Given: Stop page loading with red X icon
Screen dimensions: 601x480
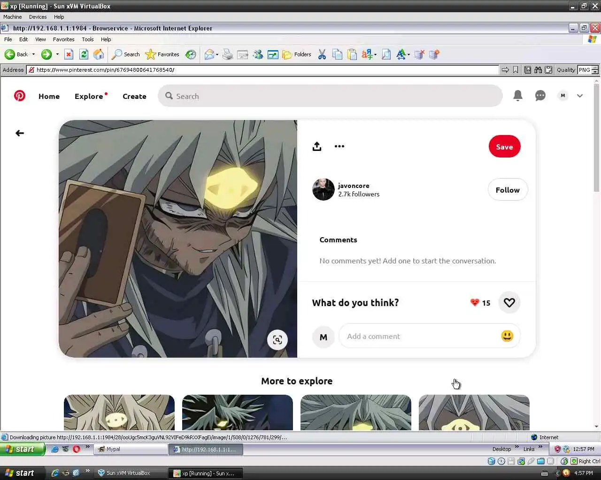Looking at the screenshot, I should pos(69,54).
